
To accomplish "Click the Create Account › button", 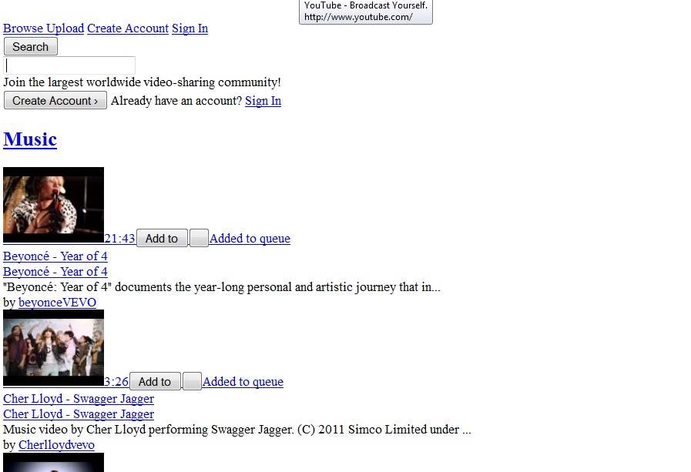I will (55, 100).
